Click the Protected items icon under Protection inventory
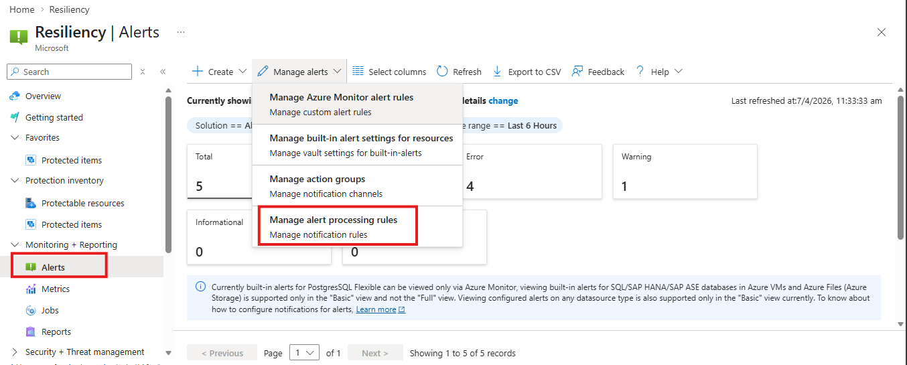This screenshot has height=365, width=907. click(31, 224)
